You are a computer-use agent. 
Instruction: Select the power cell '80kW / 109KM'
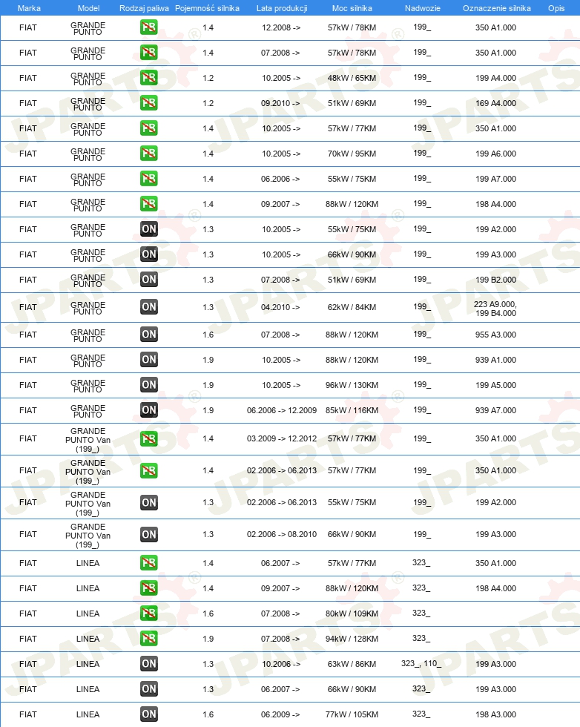352,613
